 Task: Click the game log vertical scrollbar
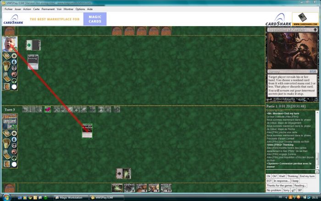[x=317, y=140]
